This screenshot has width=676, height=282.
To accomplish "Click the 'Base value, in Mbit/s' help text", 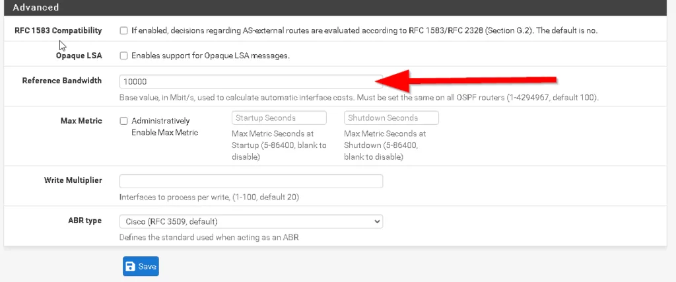I will tap(359, 98).
